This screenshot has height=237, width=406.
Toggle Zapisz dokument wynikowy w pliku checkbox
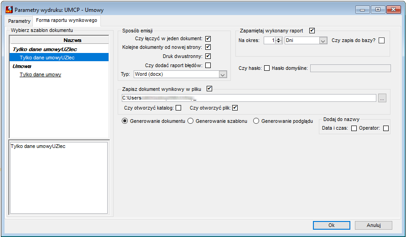(209, 89)
